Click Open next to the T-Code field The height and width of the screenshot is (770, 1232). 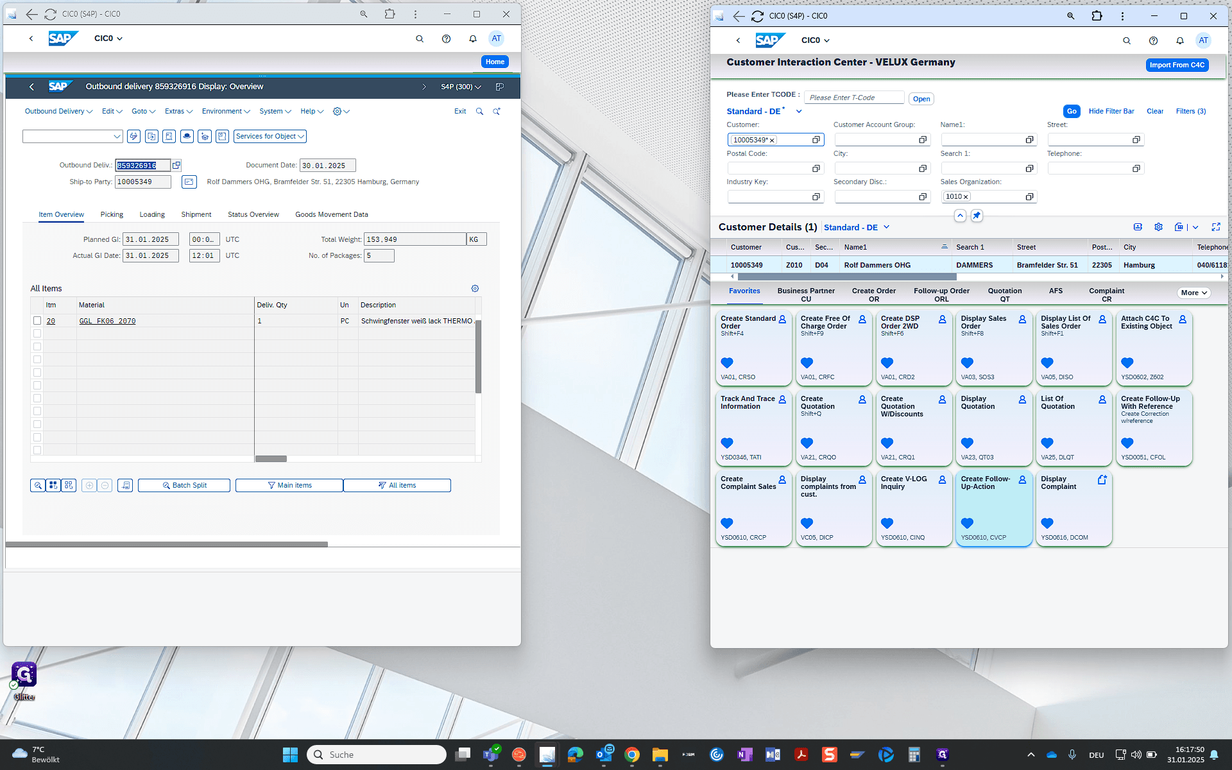(921, 99)
